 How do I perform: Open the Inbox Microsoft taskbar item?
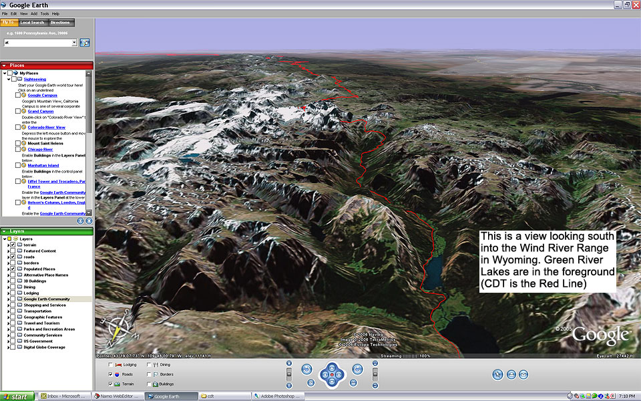point(63,396)
